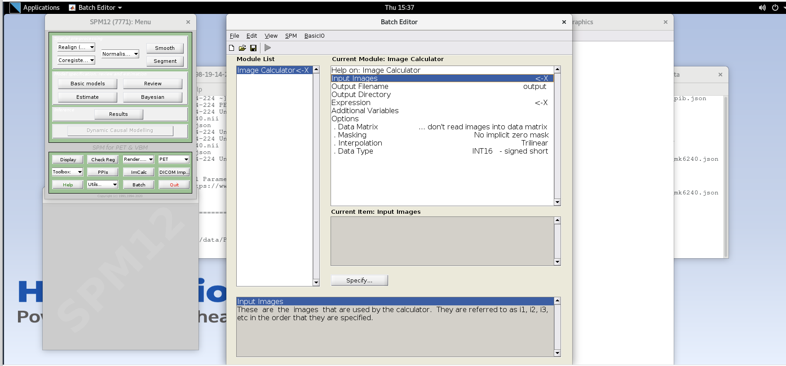
Task: Select the Output Filename item
Action: (442, 87)
